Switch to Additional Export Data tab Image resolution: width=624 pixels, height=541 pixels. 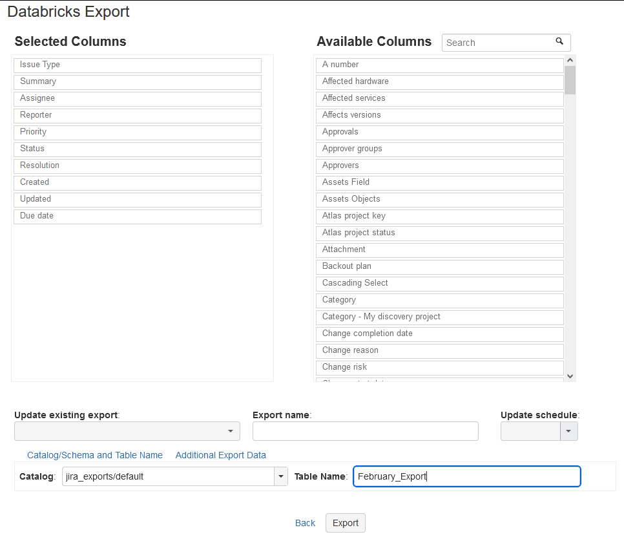click(220, 455)
